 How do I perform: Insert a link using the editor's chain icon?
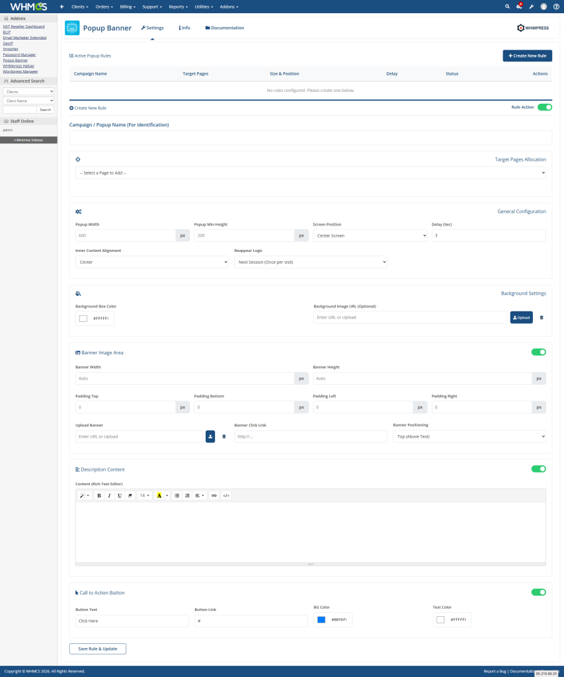tap(214, 495)
